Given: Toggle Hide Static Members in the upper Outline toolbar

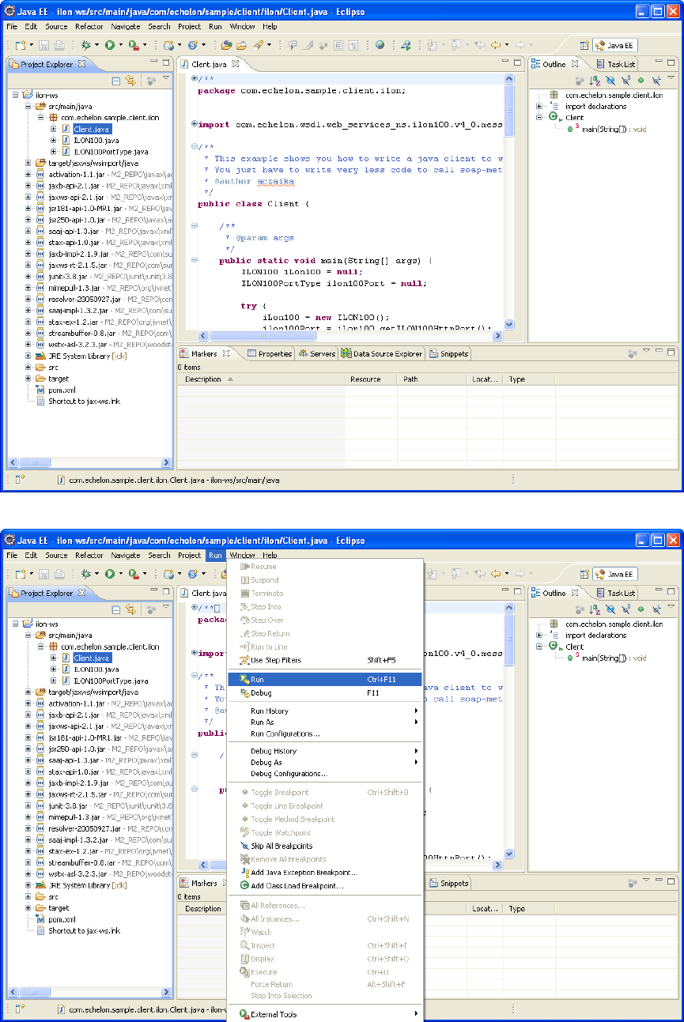Looking at the screenshot, I should pyautogui.click(x=625, y=81).
